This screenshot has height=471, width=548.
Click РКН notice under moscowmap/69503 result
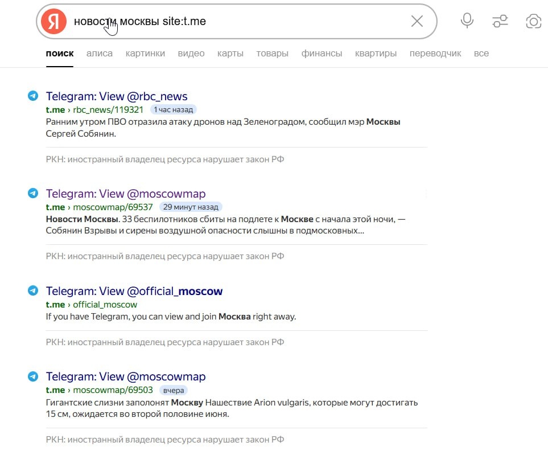pyautogui.click(x=165, y=440)
